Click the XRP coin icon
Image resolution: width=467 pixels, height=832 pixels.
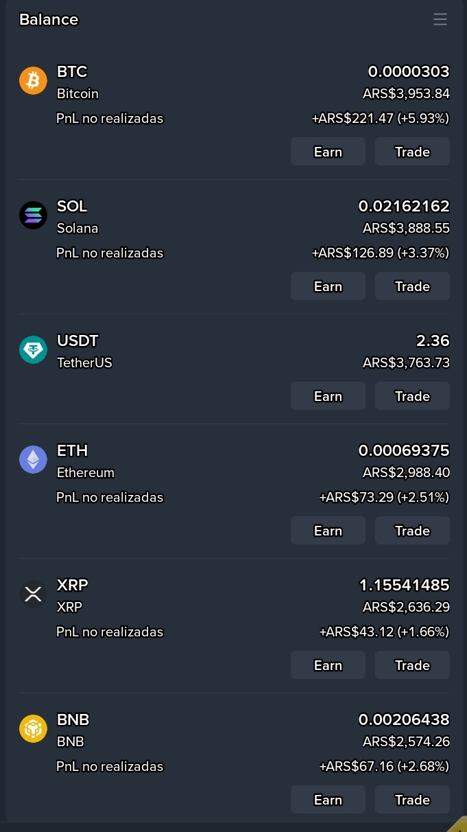33,594
